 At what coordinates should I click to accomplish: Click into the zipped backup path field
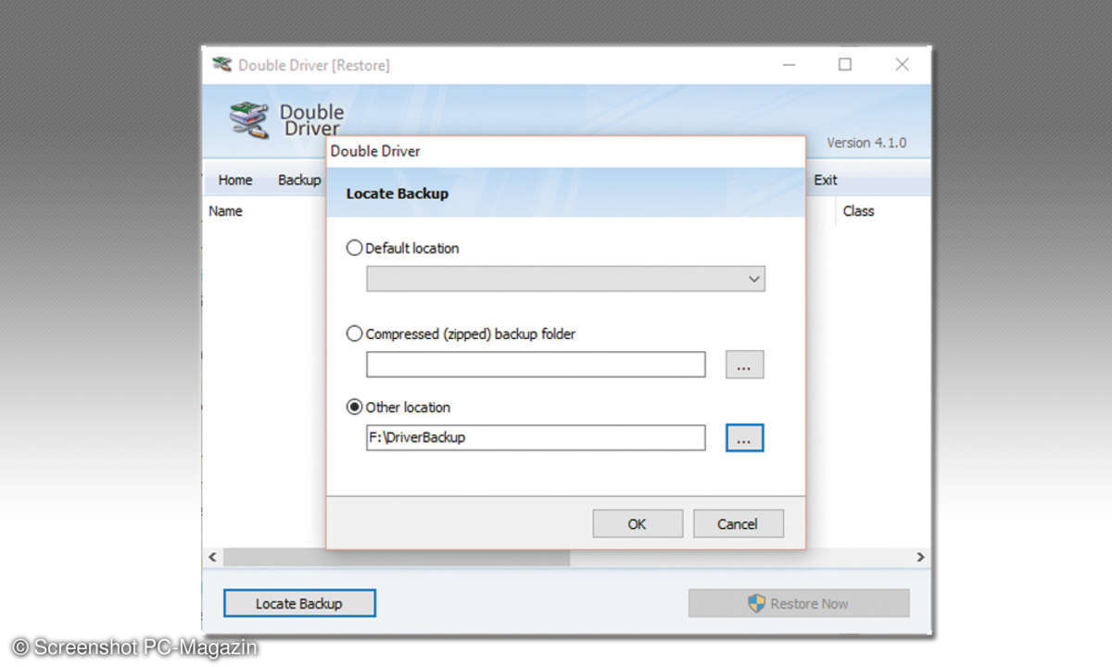(x=536, y=365)
